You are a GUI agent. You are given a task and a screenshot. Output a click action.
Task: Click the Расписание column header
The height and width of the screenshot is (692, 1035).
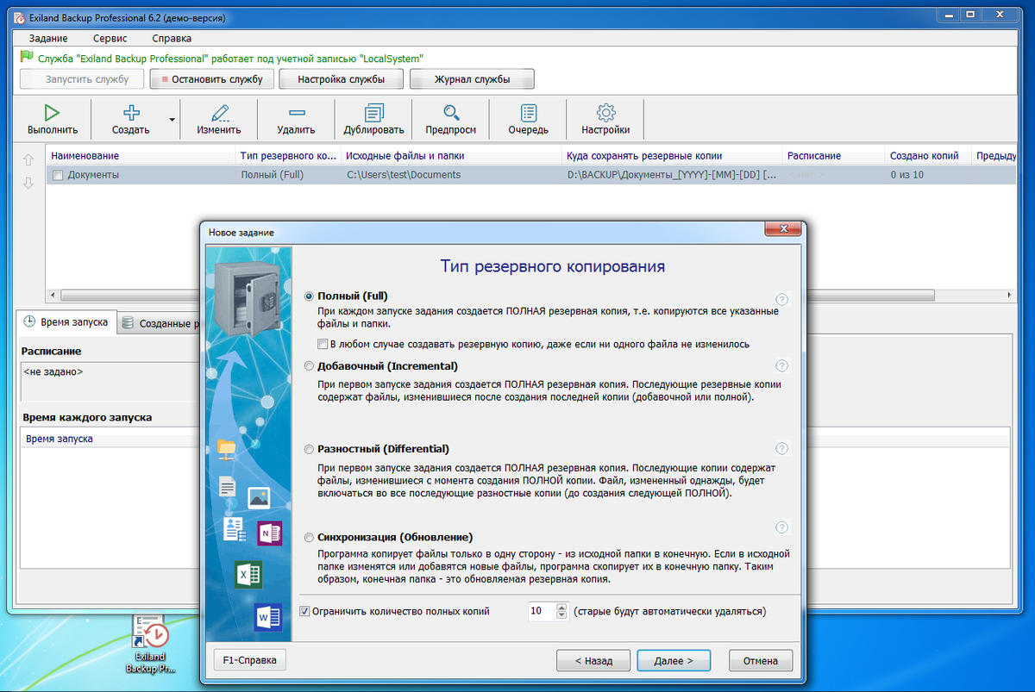click(834, 156)
